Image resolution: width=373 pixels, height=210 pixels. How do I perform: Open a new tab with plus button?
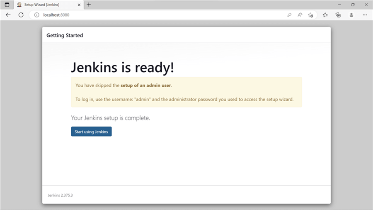click(x=89, y=5)
